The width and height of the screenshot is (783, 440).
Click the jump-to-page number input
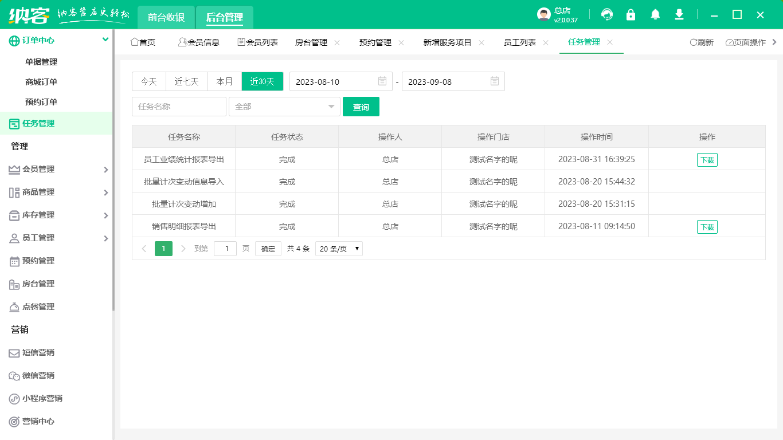tap(225, 249)
